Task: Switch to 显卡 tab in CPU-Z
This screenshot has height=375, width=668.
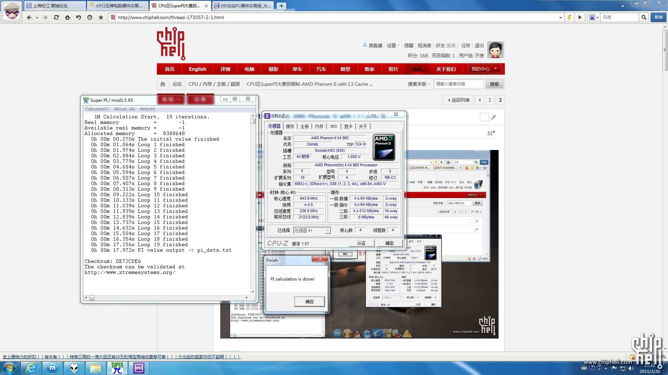Action: click(348, 126)
